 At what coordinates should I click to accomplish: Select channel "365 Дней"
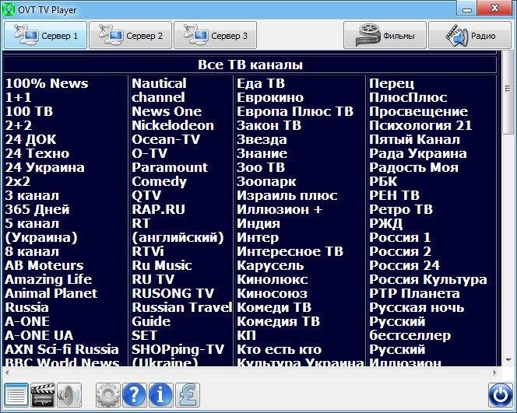coord(37,209)
